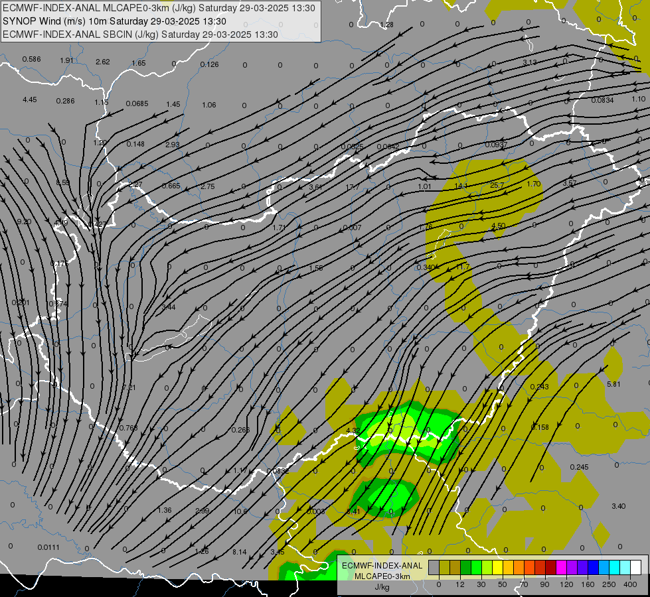Screen dimensions: 650x597
Task: Click the deep blue legend swatch
Action: 593,568
